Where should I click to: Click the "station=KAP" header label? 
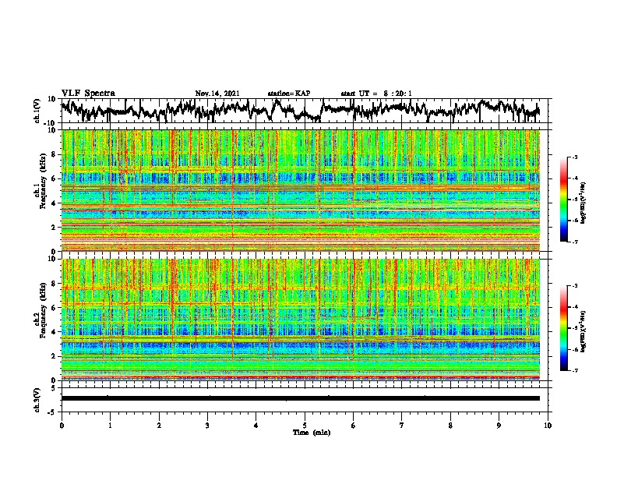click(289, 94)
